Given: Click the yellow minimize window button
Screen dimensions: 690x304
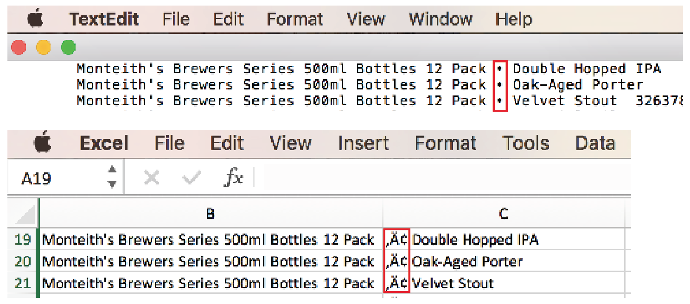Looking at the screenshot, I should tap(44, 47).
